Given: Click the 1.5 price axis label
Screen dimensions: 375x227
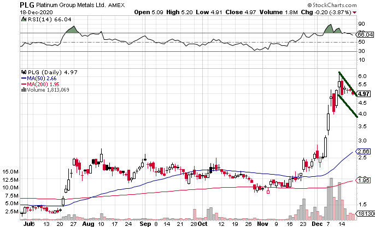Looking at the screenshot, I should (362, 204).
